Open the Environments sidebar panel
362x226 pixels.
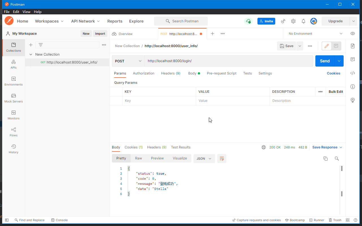(x=14, y=81)
